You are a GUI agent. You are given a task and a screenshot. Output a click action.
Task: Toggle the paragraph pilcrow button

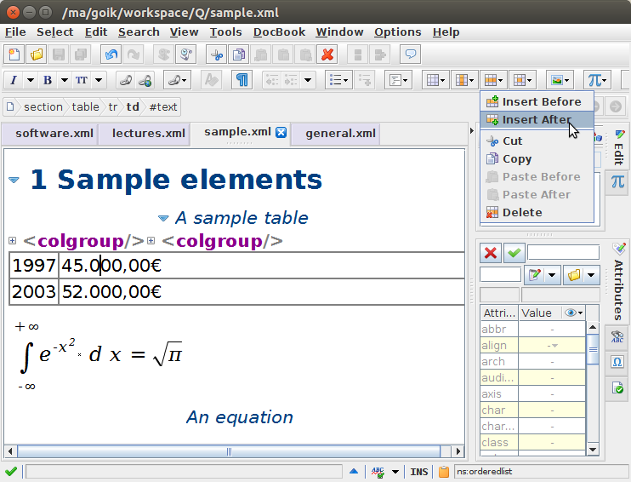(242, 80)
